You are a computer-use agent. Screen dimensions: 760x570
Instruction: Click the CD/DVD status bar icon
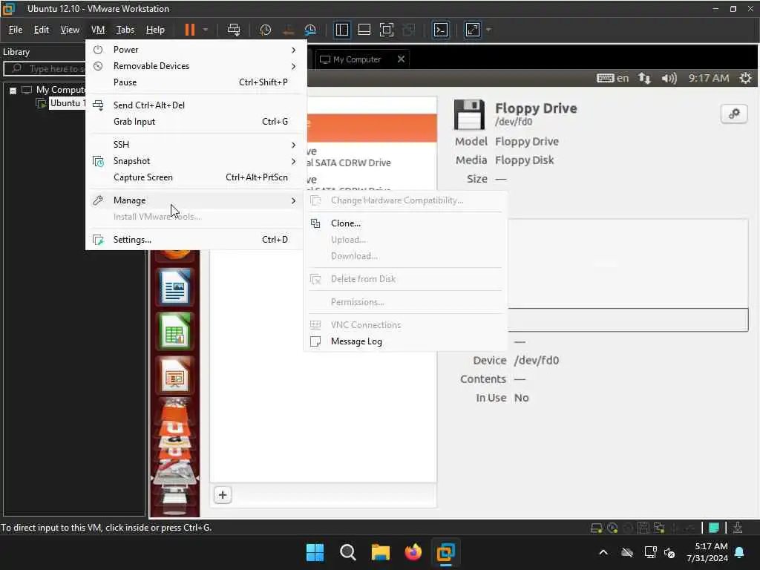pyautogui.click(x=612, y=528)
